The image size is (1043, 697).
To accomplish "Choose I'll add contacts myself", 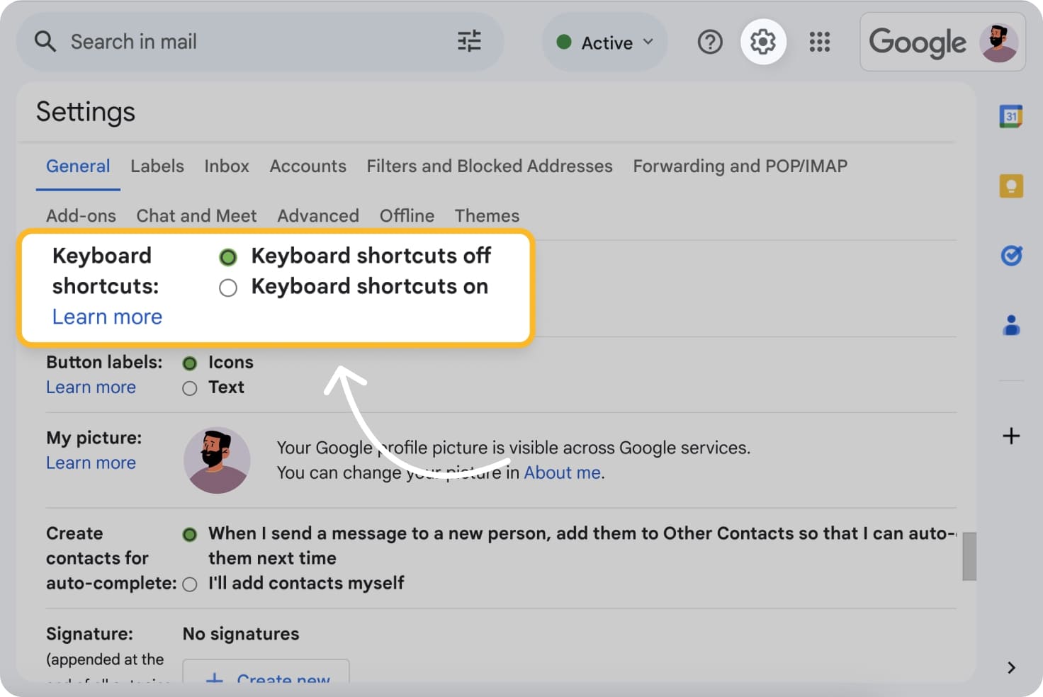I will click(189, 584).
